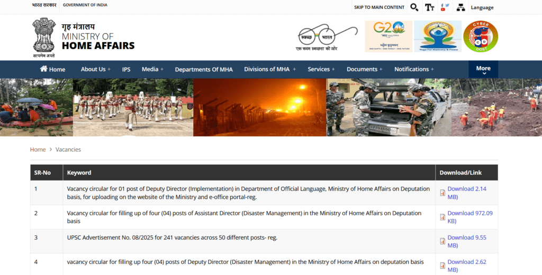Viewport: 542px width, 275px height.
Task: Expand the About Us menu
Action: 95,69
